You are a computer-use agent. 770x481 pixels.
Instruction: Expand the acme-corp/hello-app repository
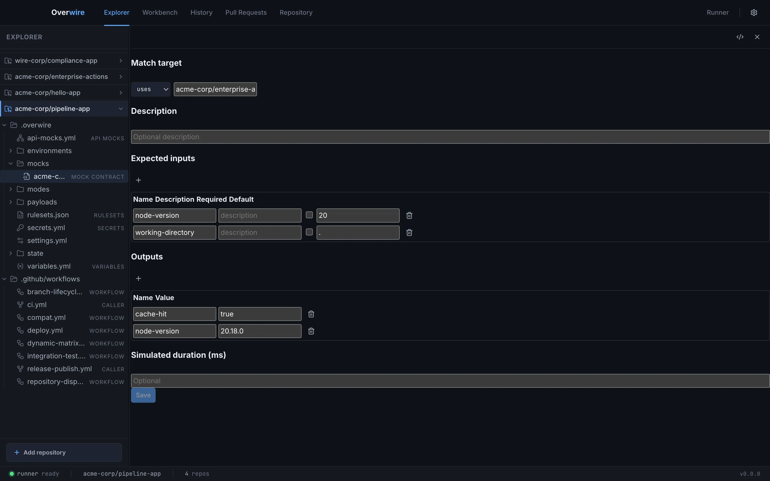[121, 92]
